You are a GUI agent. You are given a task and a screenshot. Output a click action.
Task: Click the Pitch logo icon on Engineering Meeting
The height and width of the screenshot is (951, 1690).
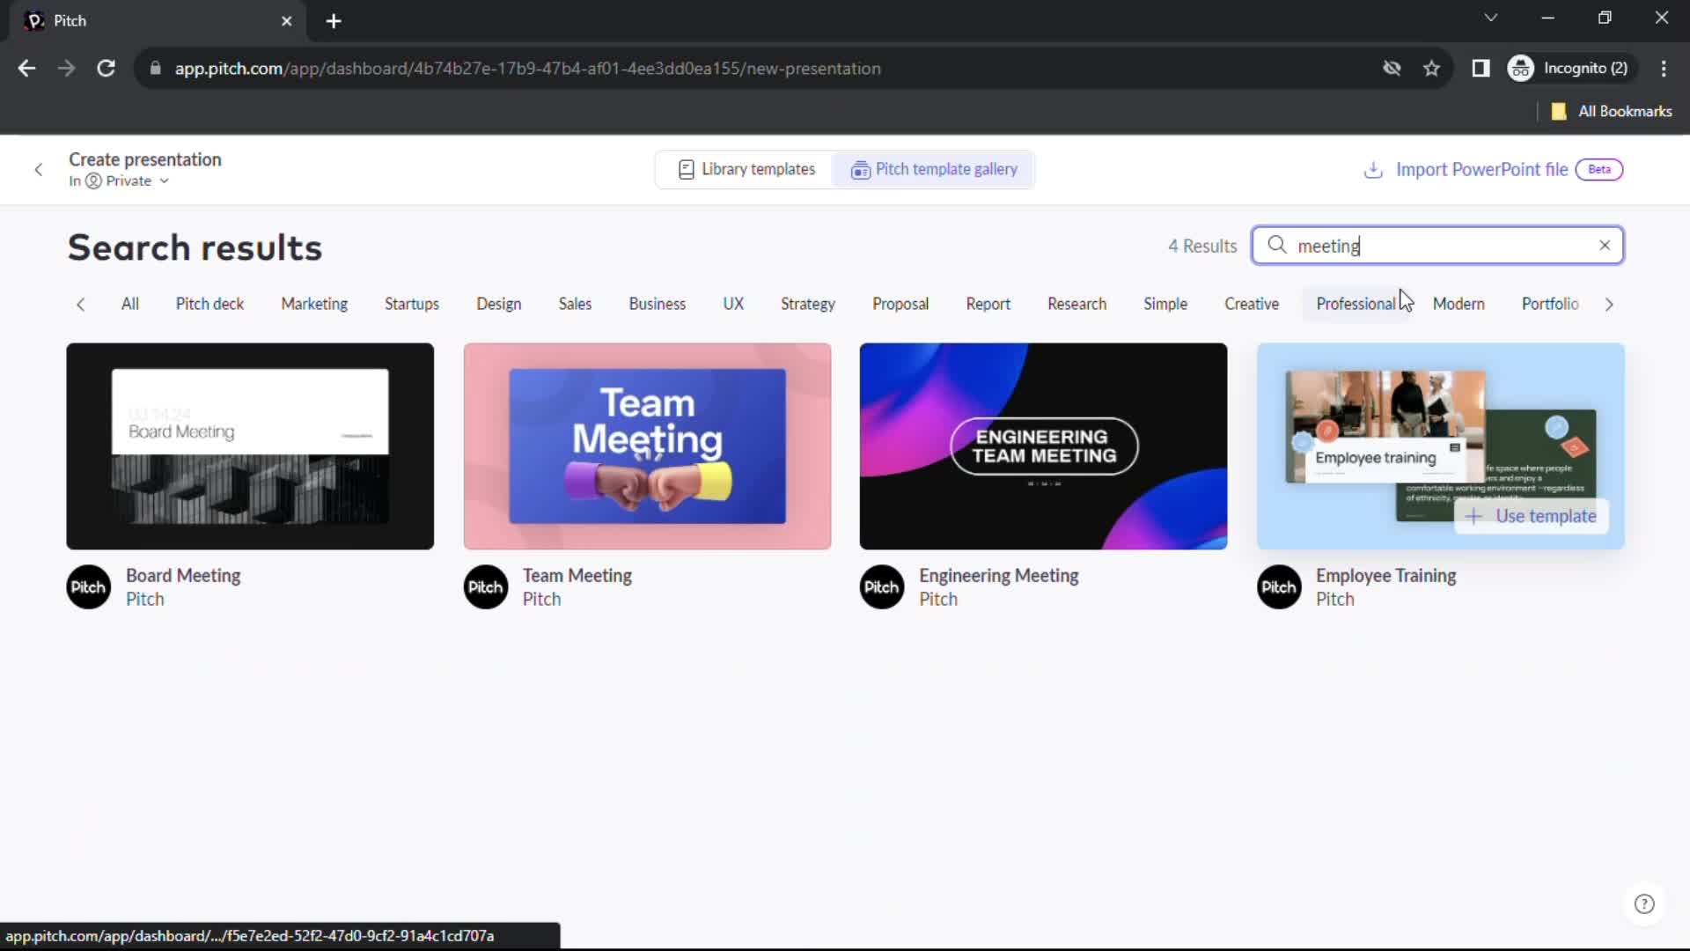point(881,586)
